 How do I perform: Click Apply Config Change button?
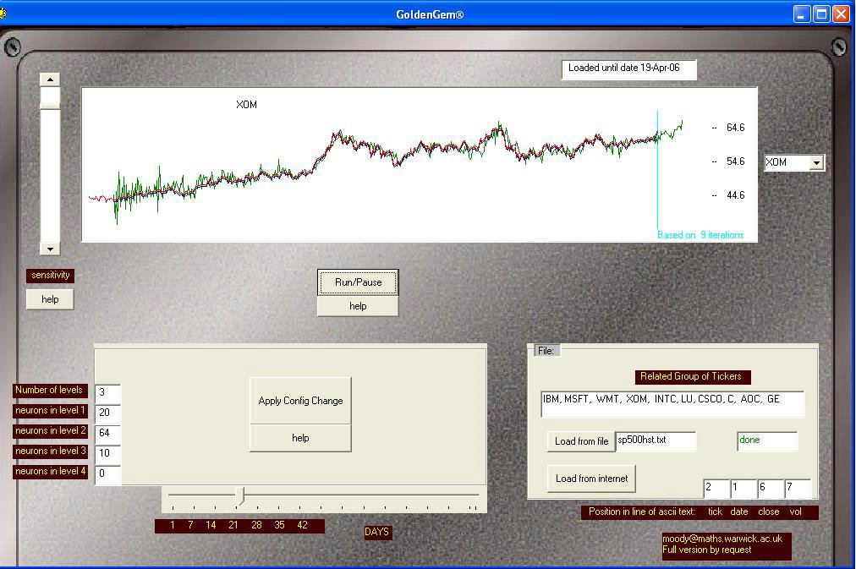[300, 401]
